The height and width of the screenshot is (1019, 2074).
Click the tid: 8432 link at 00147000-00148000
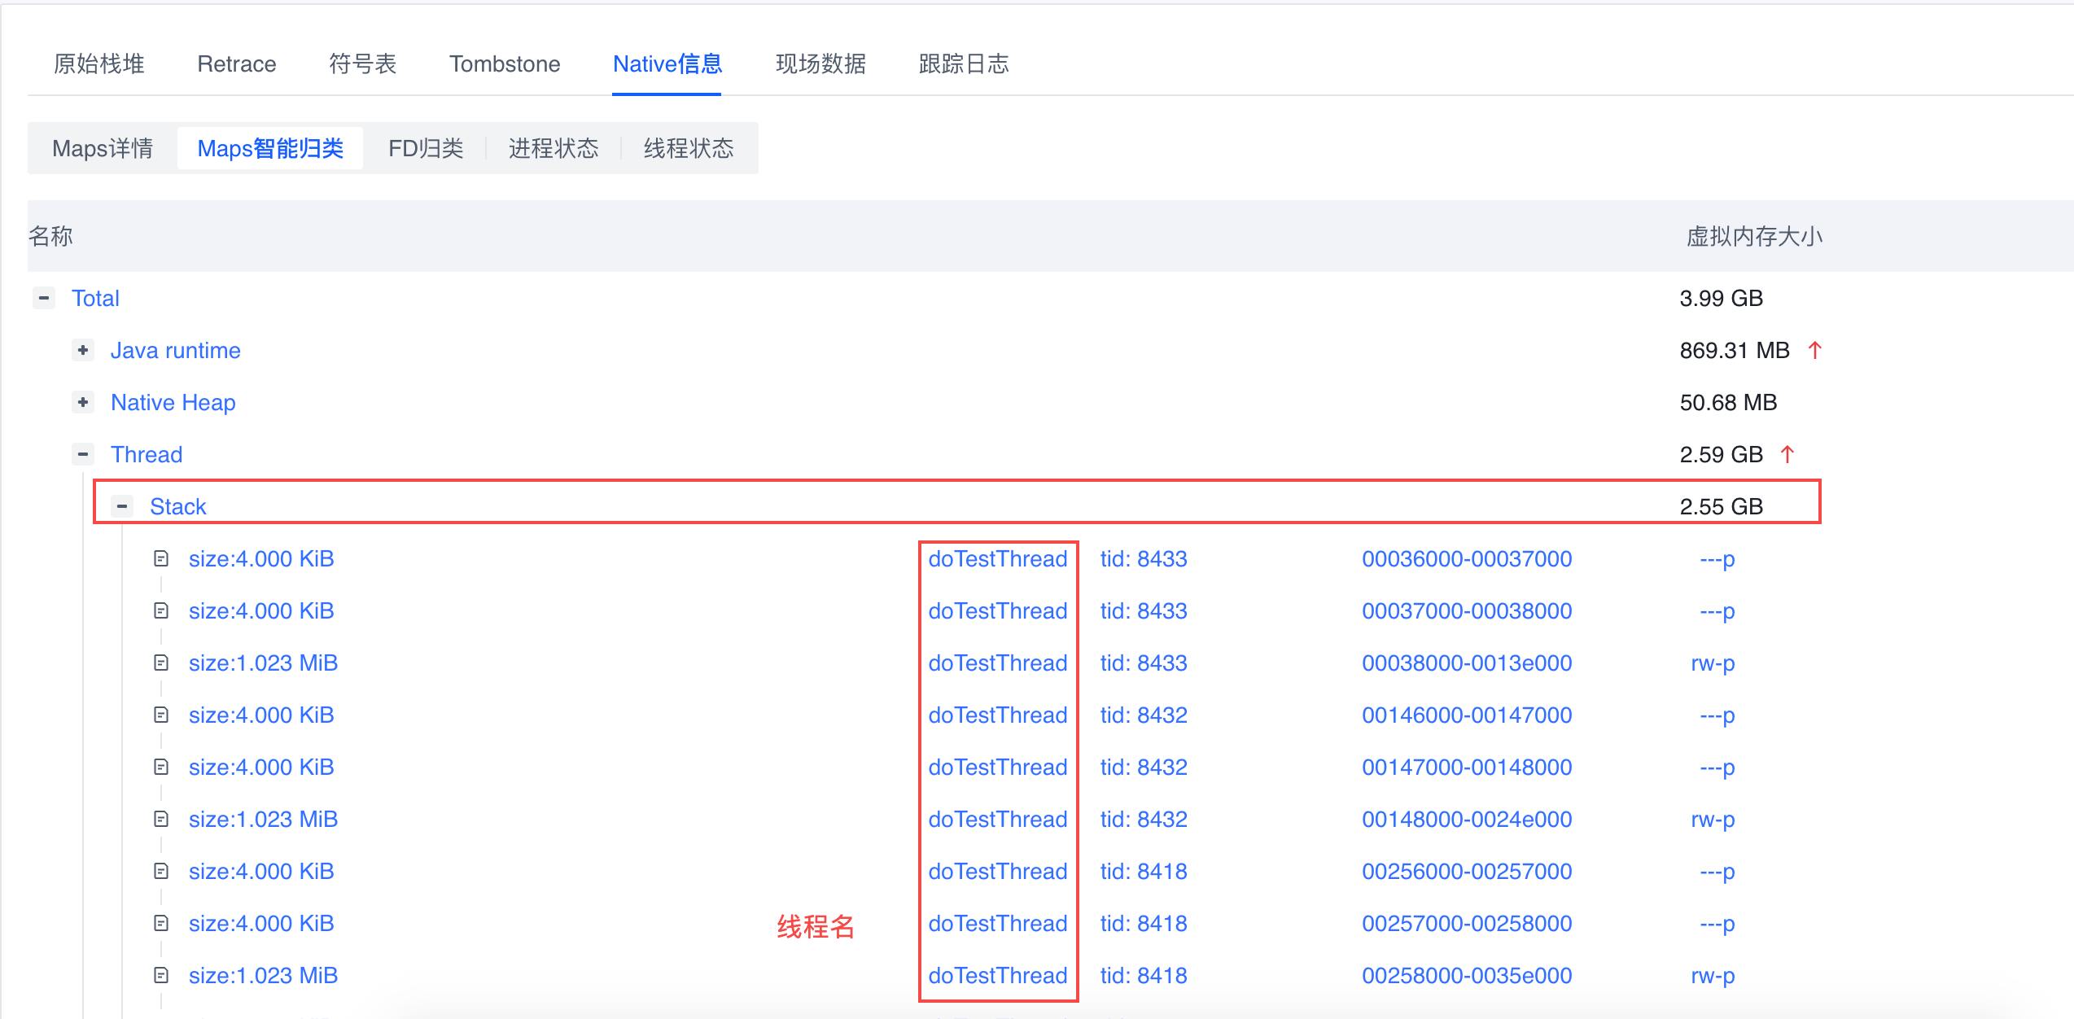pos(1144,767)
